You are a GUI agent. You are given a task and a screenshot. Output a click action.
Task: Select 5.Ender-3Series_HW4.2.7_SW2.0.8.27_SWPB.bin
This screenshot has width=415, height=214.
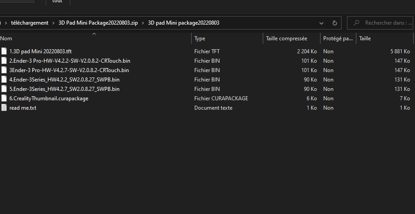point(64,89)
